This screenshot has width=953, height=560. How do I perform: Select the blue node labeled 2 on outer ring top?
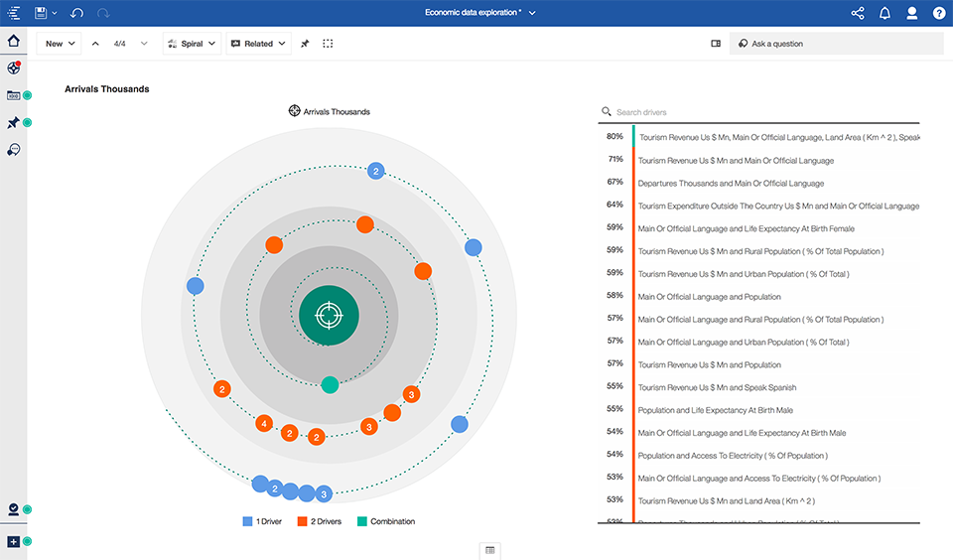click(x=376, y=171)
